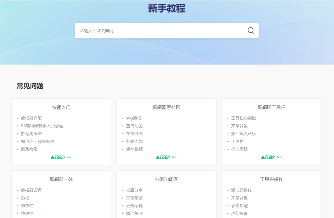Open 如何插入音乐 tutorial
Viewport: 334px width, 218px height.
(x=243, y=134)
